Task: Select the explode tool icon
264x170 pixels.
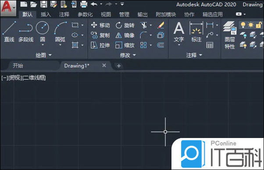Action: tap(161, 35)
